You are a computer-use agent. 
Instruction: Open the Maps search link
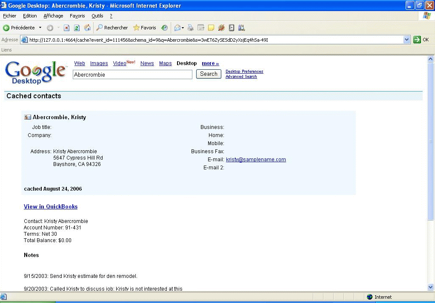165,63
